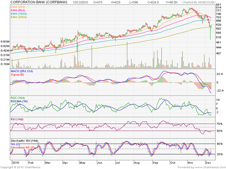Click the %D (3) legend label
Screen dimensions: 226x169
tap(15, 144)
